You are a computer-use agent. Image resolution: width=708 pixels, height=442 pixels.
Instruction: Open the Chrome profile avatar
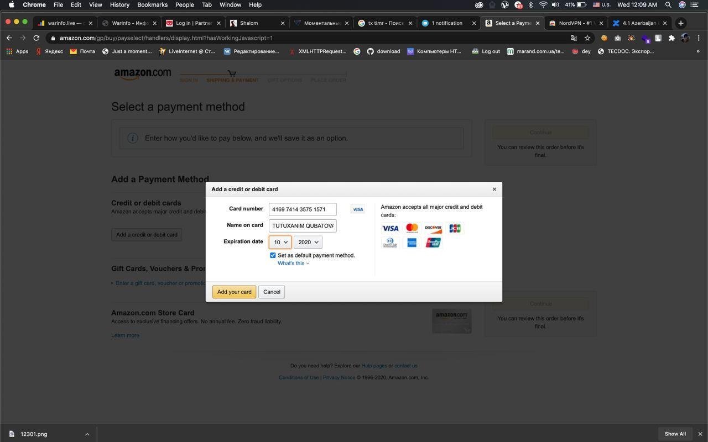click(685, 38)
